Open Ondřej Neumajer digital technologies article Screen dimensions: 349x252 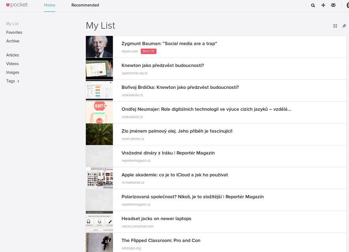(206, 109)
